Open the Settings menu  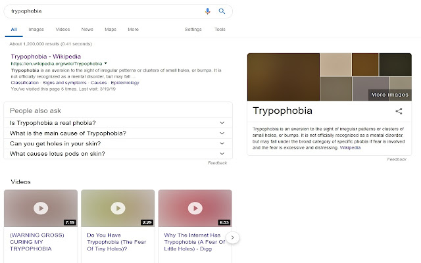[x=193, y=30]
